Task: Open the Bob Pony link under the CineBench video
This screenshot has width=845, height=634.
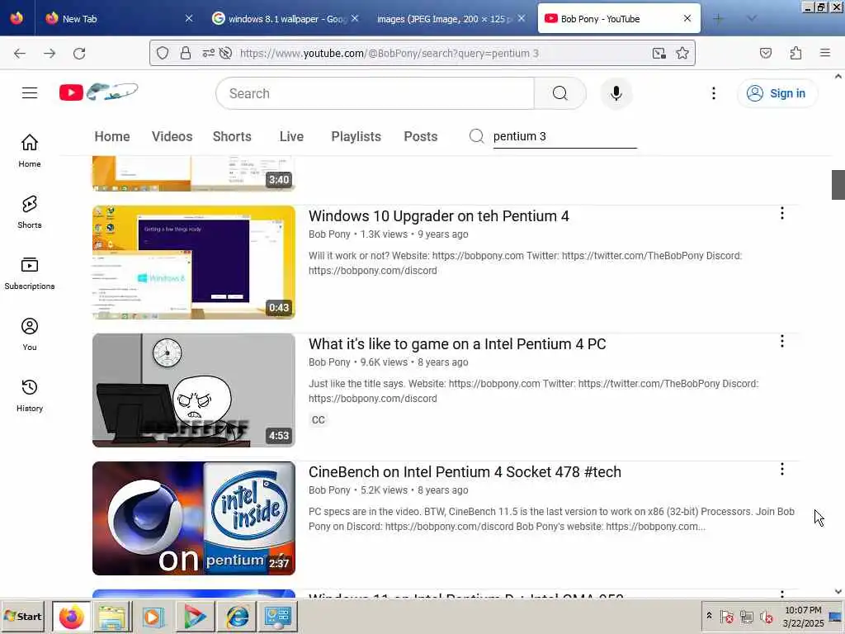Action: 329,490
